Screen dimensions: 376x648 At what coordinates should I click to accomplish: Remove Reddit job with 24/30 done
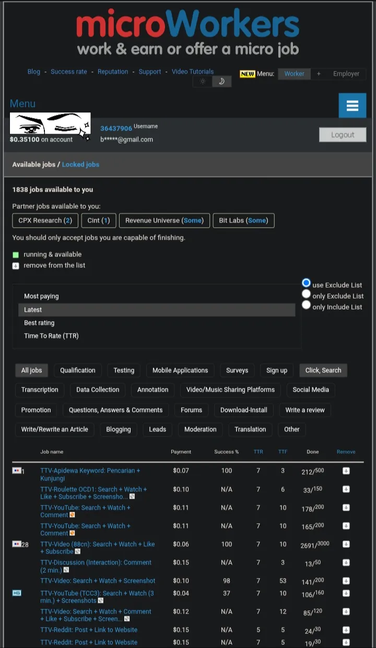[346, 630]
